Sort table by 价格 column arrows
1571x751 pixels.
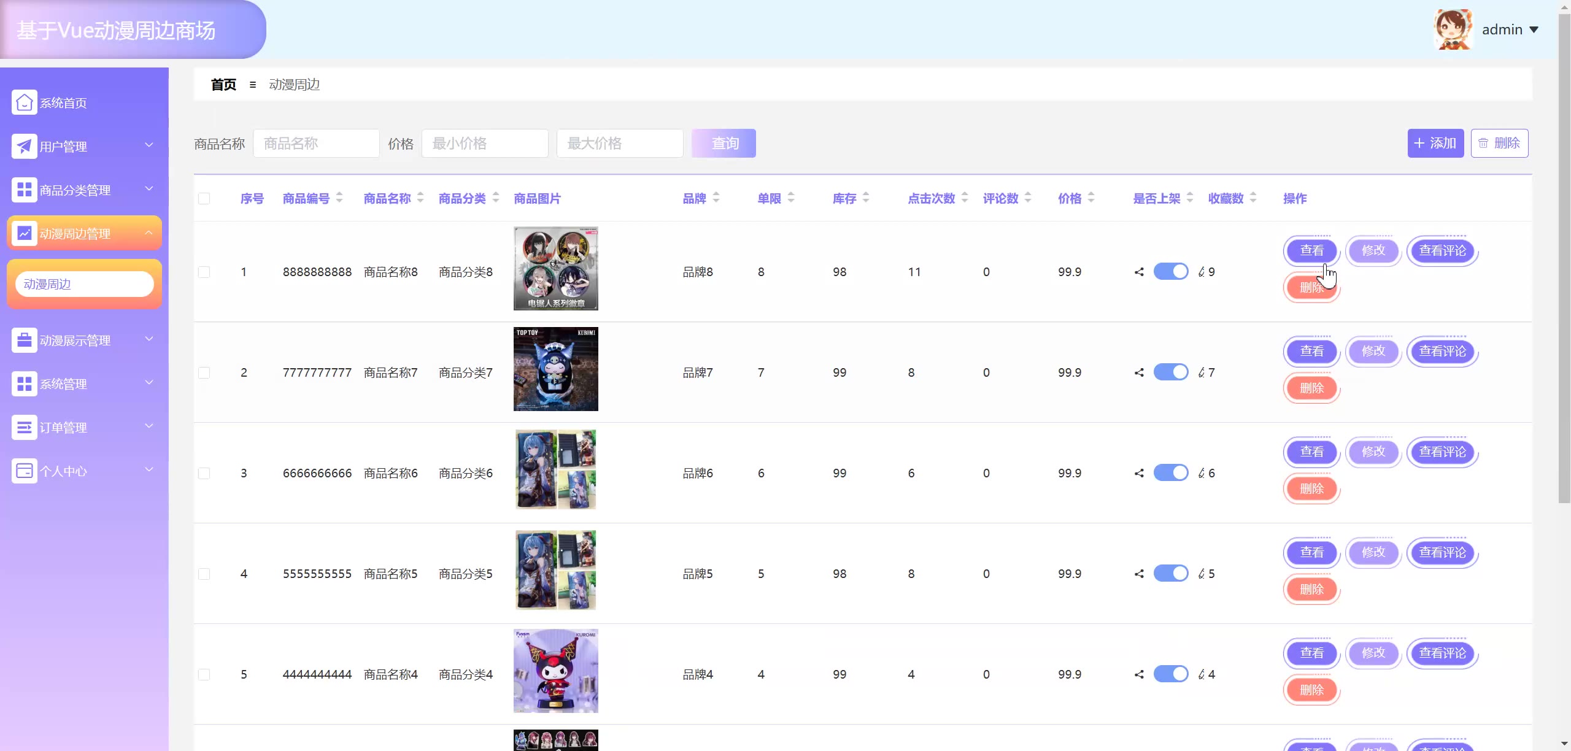1091,198
